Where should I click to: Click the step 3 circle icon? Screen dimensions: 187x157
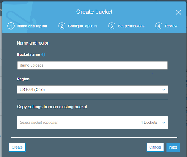tap(112, 26)
